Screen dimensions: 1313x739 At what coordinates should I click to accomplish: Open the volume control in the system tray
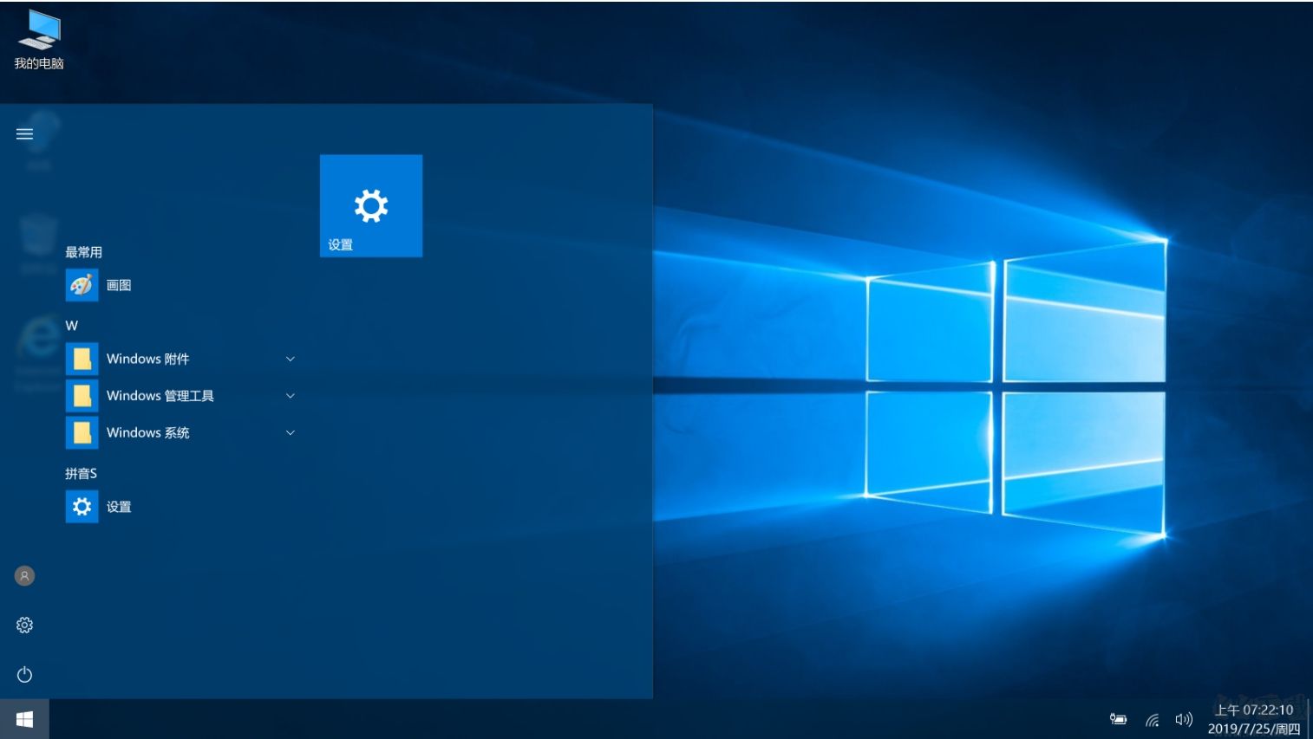1185,719
